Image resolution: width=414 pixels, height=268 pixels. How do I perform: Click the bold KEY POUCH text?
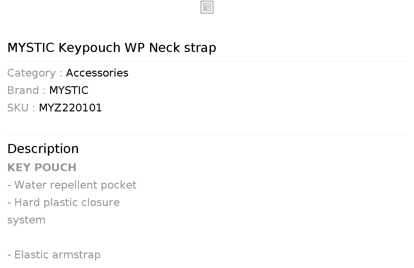point(42,168)
